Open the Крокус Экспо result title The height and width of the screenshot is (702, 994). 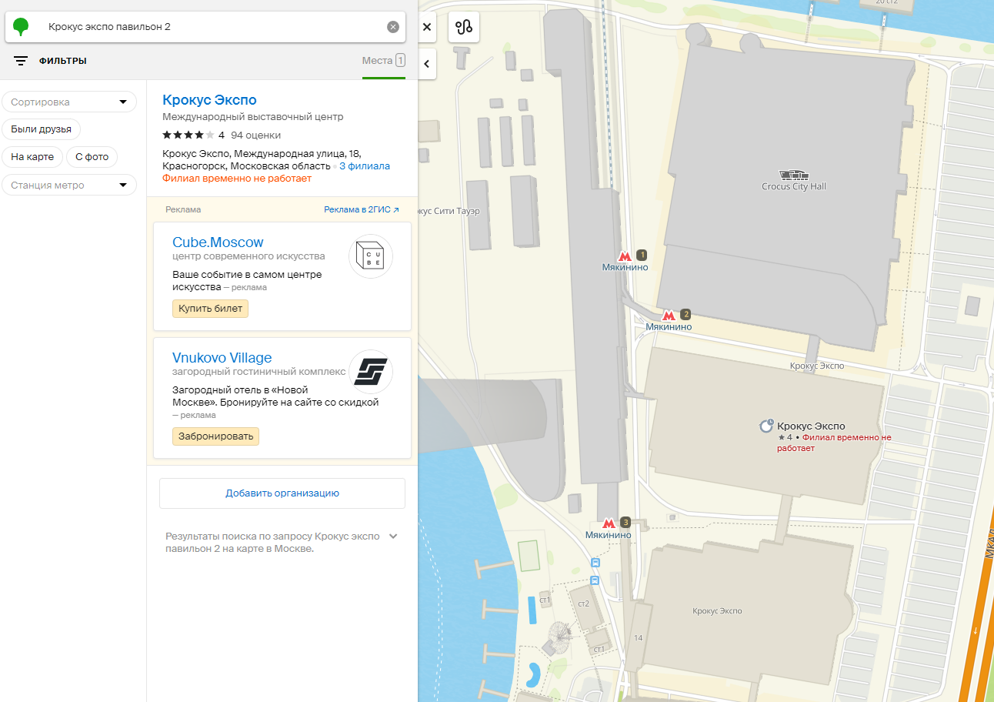tap(209, 100)
